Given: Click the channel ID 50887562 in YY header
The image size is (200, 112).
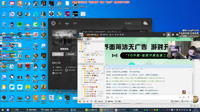Looking at the screenshot, I should click(x=104, y=35).
